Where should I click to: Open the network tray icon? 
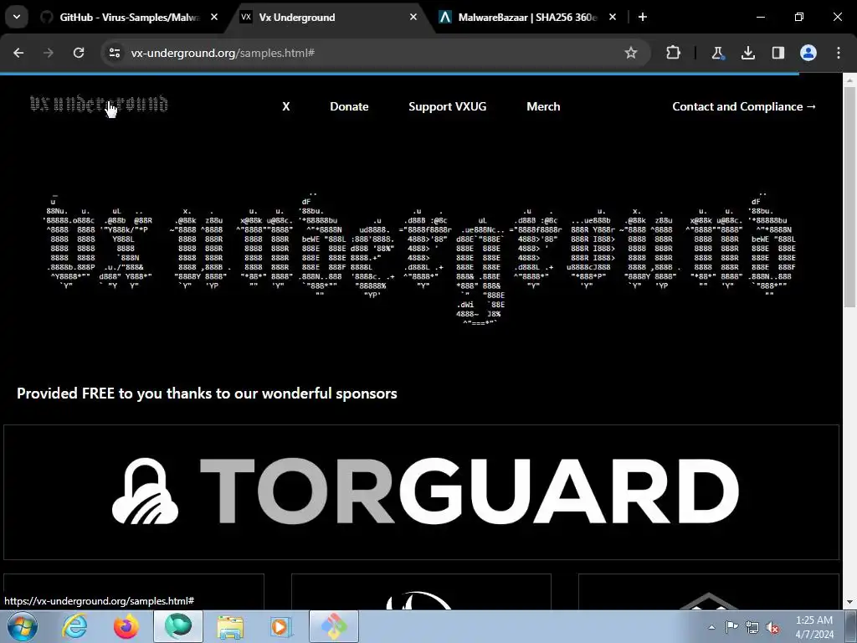tap(752, 627)
